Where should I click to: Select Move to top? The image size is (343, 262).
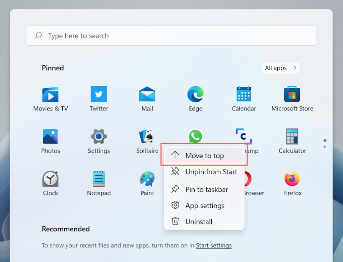[204, 156]
